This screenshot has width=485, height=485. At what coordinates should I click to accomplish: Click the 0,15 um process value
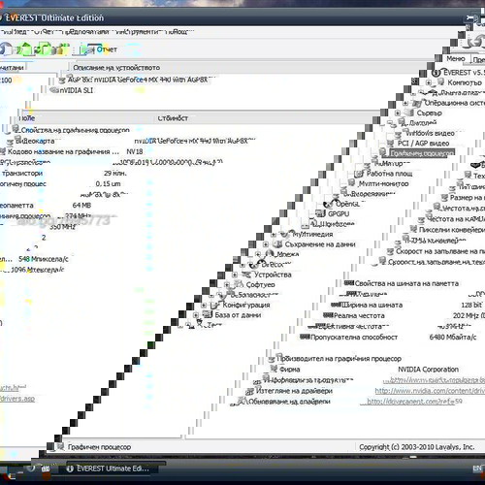click(x=109, y=184)
